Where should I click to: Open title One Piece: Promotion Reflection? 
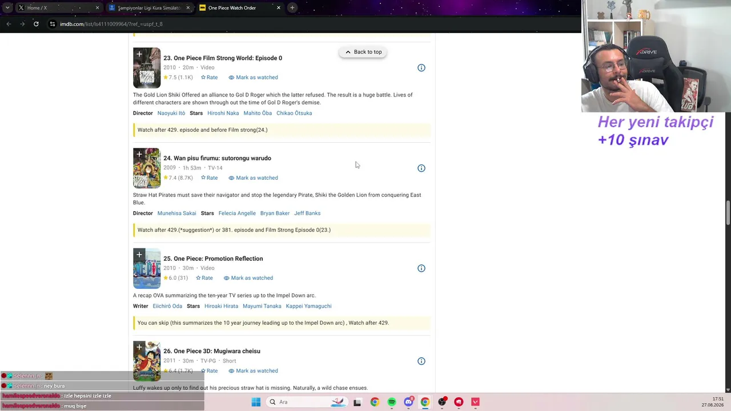pos(213,259)
